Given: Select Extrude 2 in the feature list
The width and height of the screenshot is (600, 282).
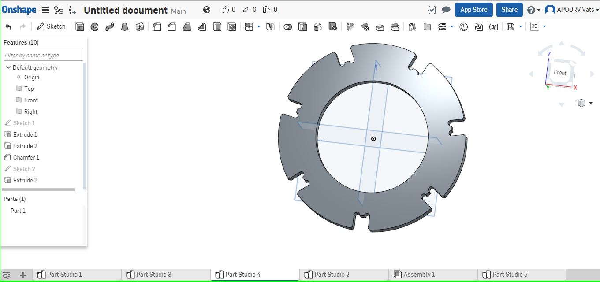Looking at the screenshot, I should tap(25, 146).
